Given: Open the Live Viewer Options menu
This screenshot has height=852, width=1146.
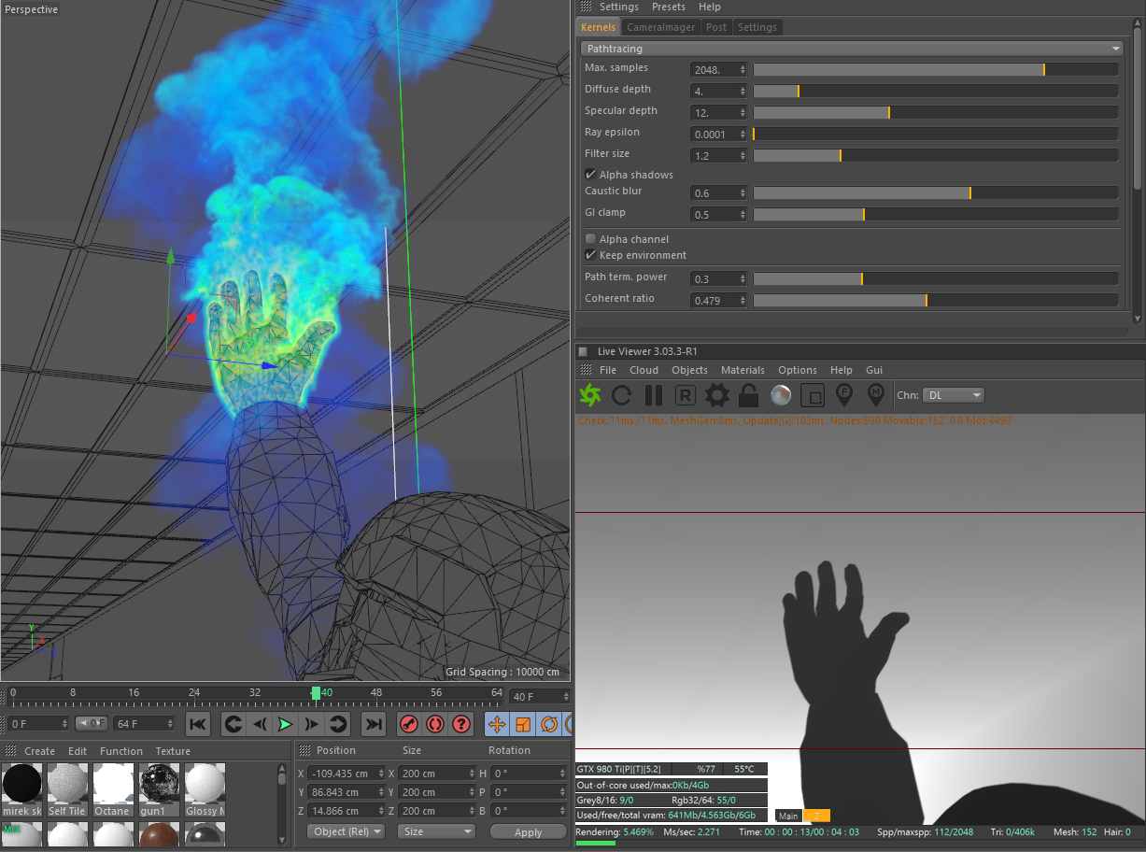Looking at the screenshot, I should coord(798,370).
